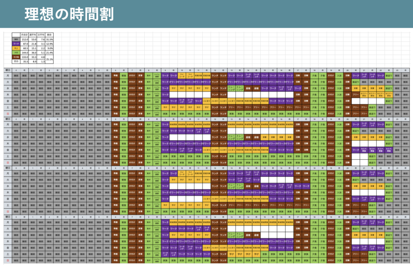Click the purple ワーク legend swatch

pyautogui.click(x=16, y=44)
